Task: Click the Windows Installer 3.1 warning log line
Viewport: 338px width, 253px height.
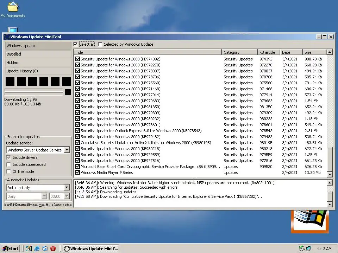Action: tap(175, 183)
